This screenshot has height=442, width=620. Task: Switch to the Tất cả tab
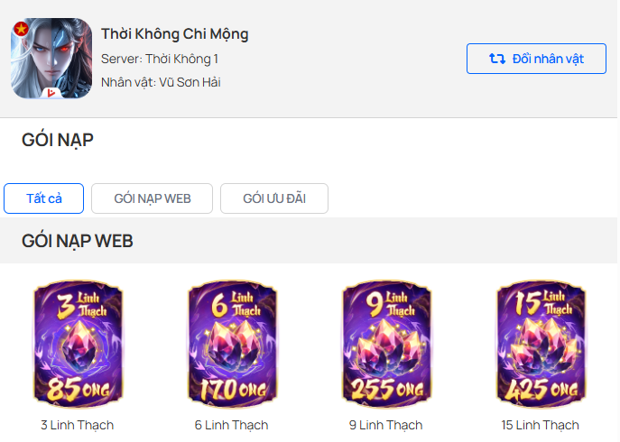[44, 198]
